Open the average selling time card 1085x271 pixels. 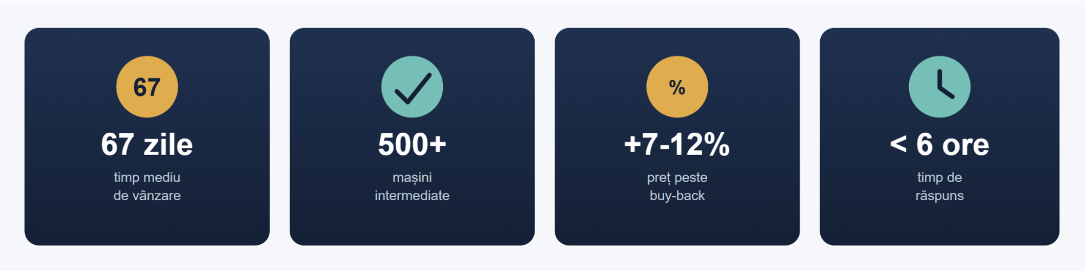coord(147,137)
